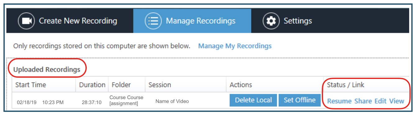Open the Create New Recording tab
This screenshot has width=416, height=115.
(x=70, y=21)
